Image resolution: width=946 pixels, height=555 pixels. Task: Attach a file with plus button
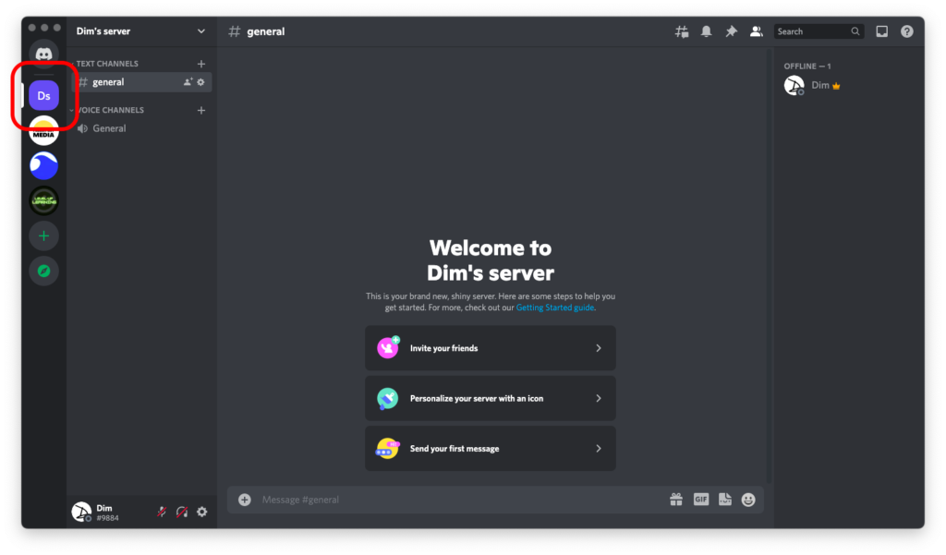click(244, 500)
